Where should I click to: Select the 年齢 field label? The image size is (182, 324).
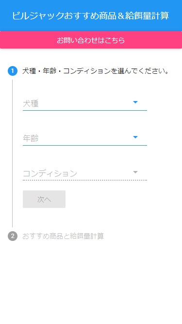tap(31, 138)
